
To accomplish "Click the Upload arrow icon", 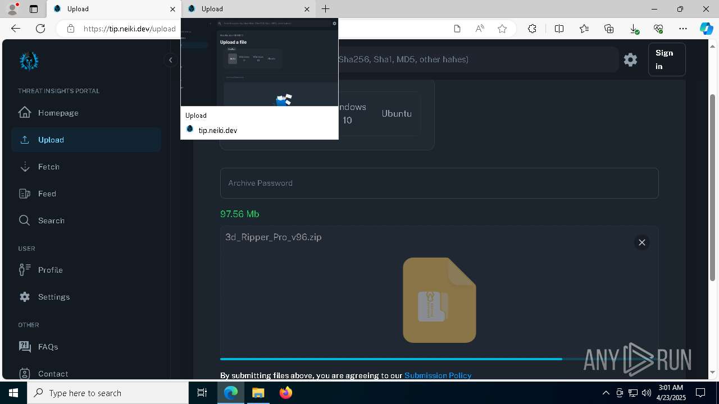I will coord(25,140).
